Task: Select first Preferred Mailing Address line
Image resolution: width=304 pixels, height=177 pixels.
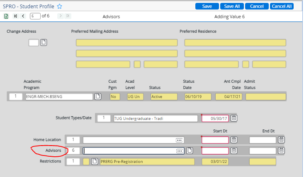Action: 127,43
